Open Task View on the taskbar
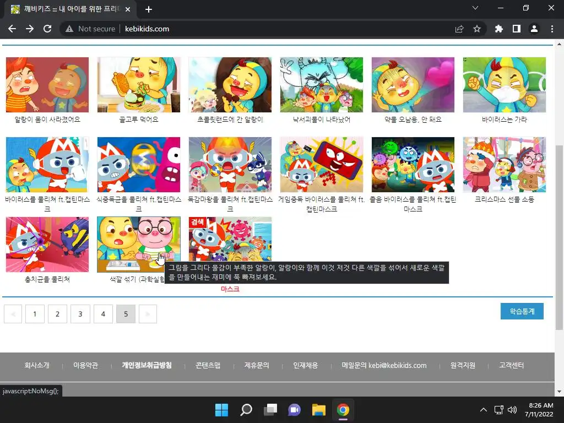564x423 pixels. click(x=270, y=410)
